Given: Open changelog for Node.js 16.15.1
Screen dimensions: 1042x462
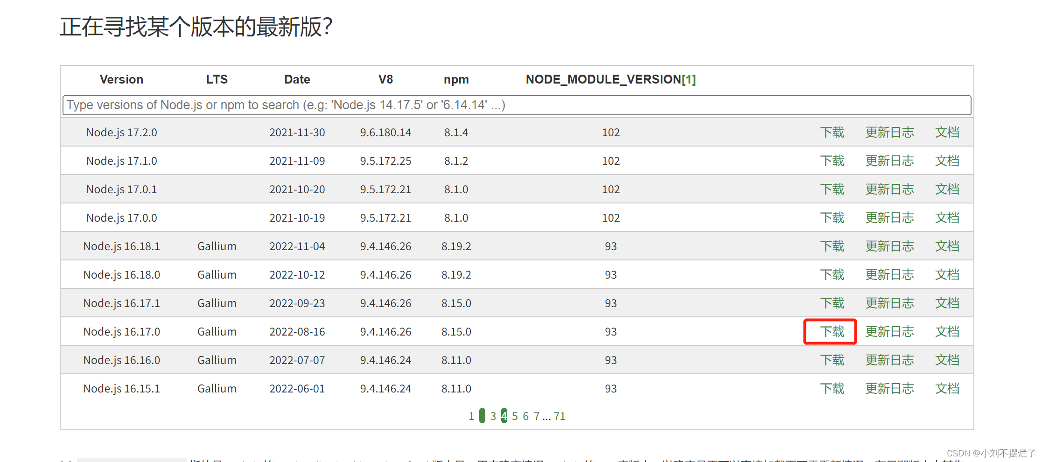Looking at the screenshot, I should click(889, 389).
